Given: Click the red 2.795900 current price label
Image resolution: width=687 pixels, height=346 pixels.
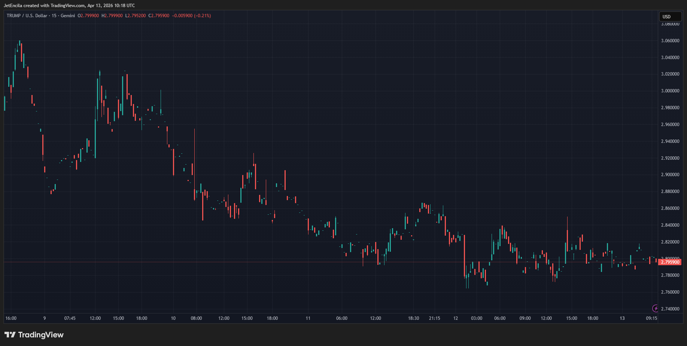Looking at the screenshot, I should pyautogui.click(x=670, y=262).
